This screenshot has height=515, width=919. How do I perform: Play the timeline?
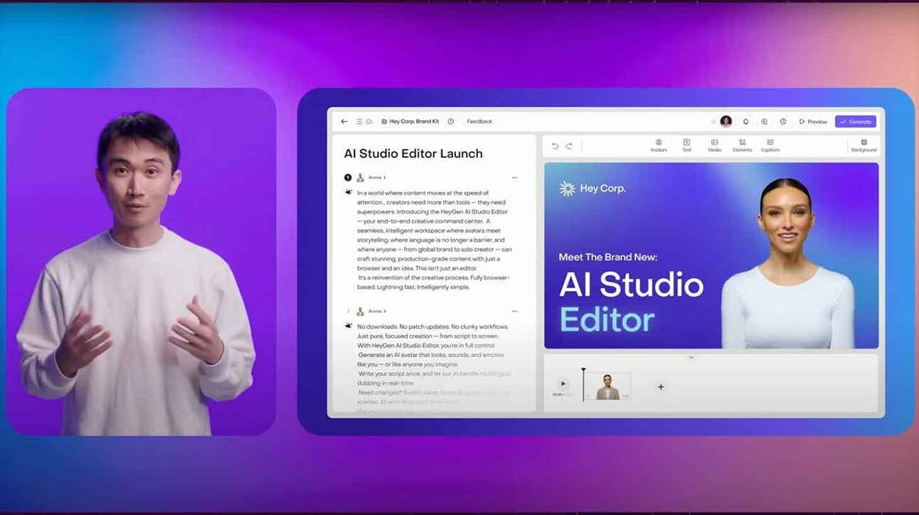click(x=563, y=383)
